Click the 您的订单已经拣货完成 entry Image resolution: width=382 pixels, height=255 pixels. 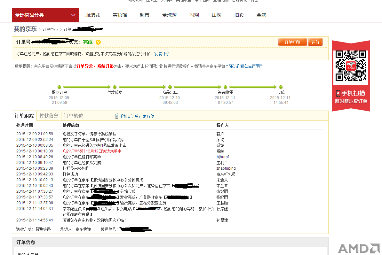point(82,163)
